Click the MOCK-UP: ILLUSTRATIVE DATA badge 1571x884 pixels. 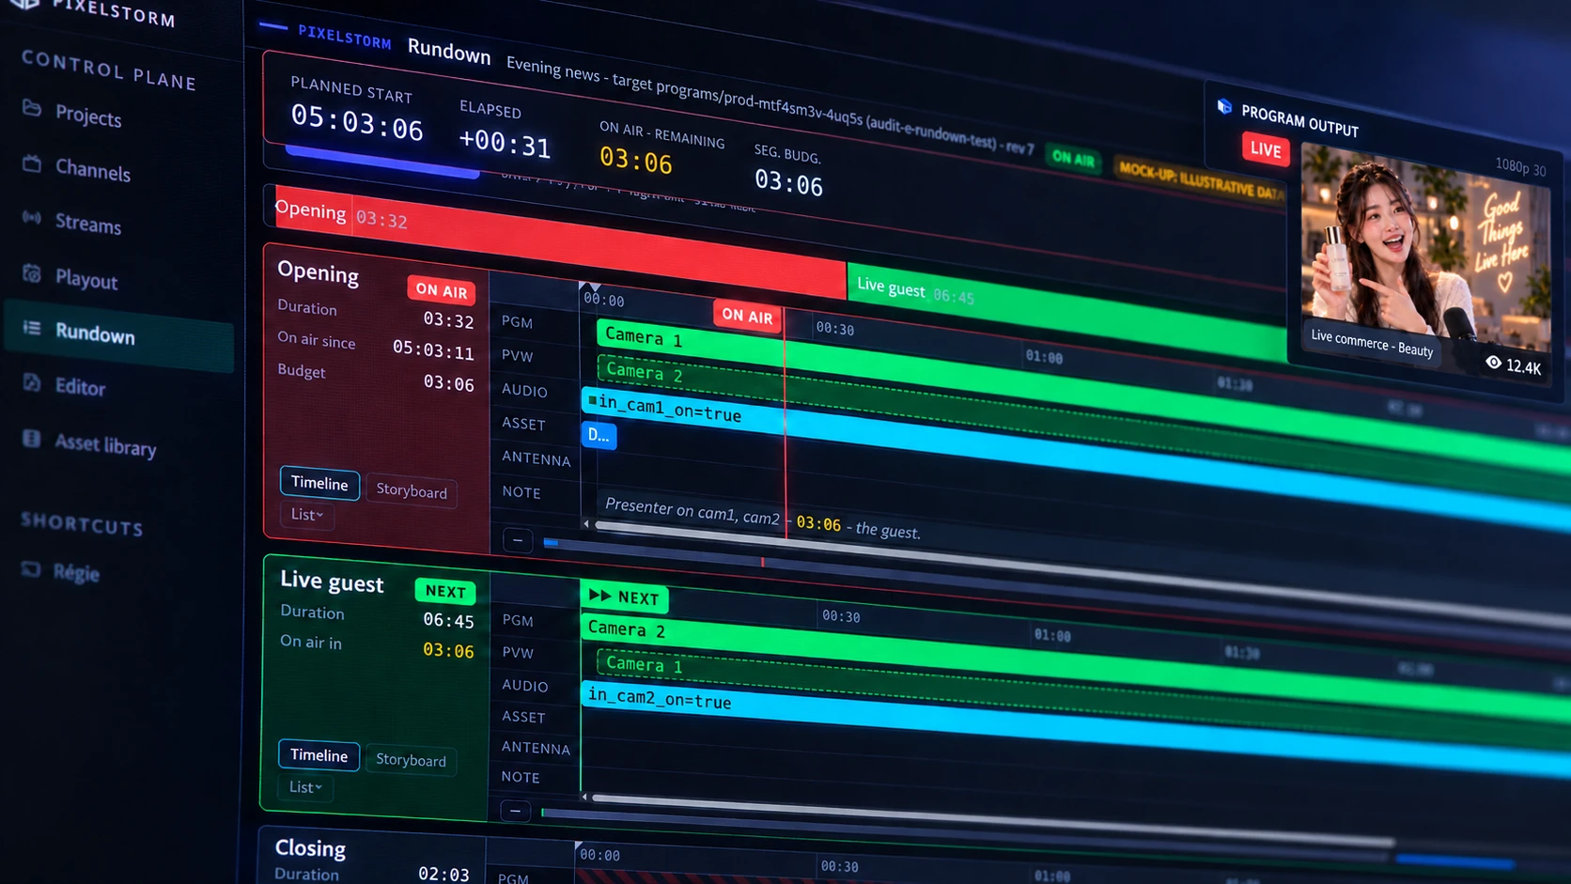(1201, 180)
